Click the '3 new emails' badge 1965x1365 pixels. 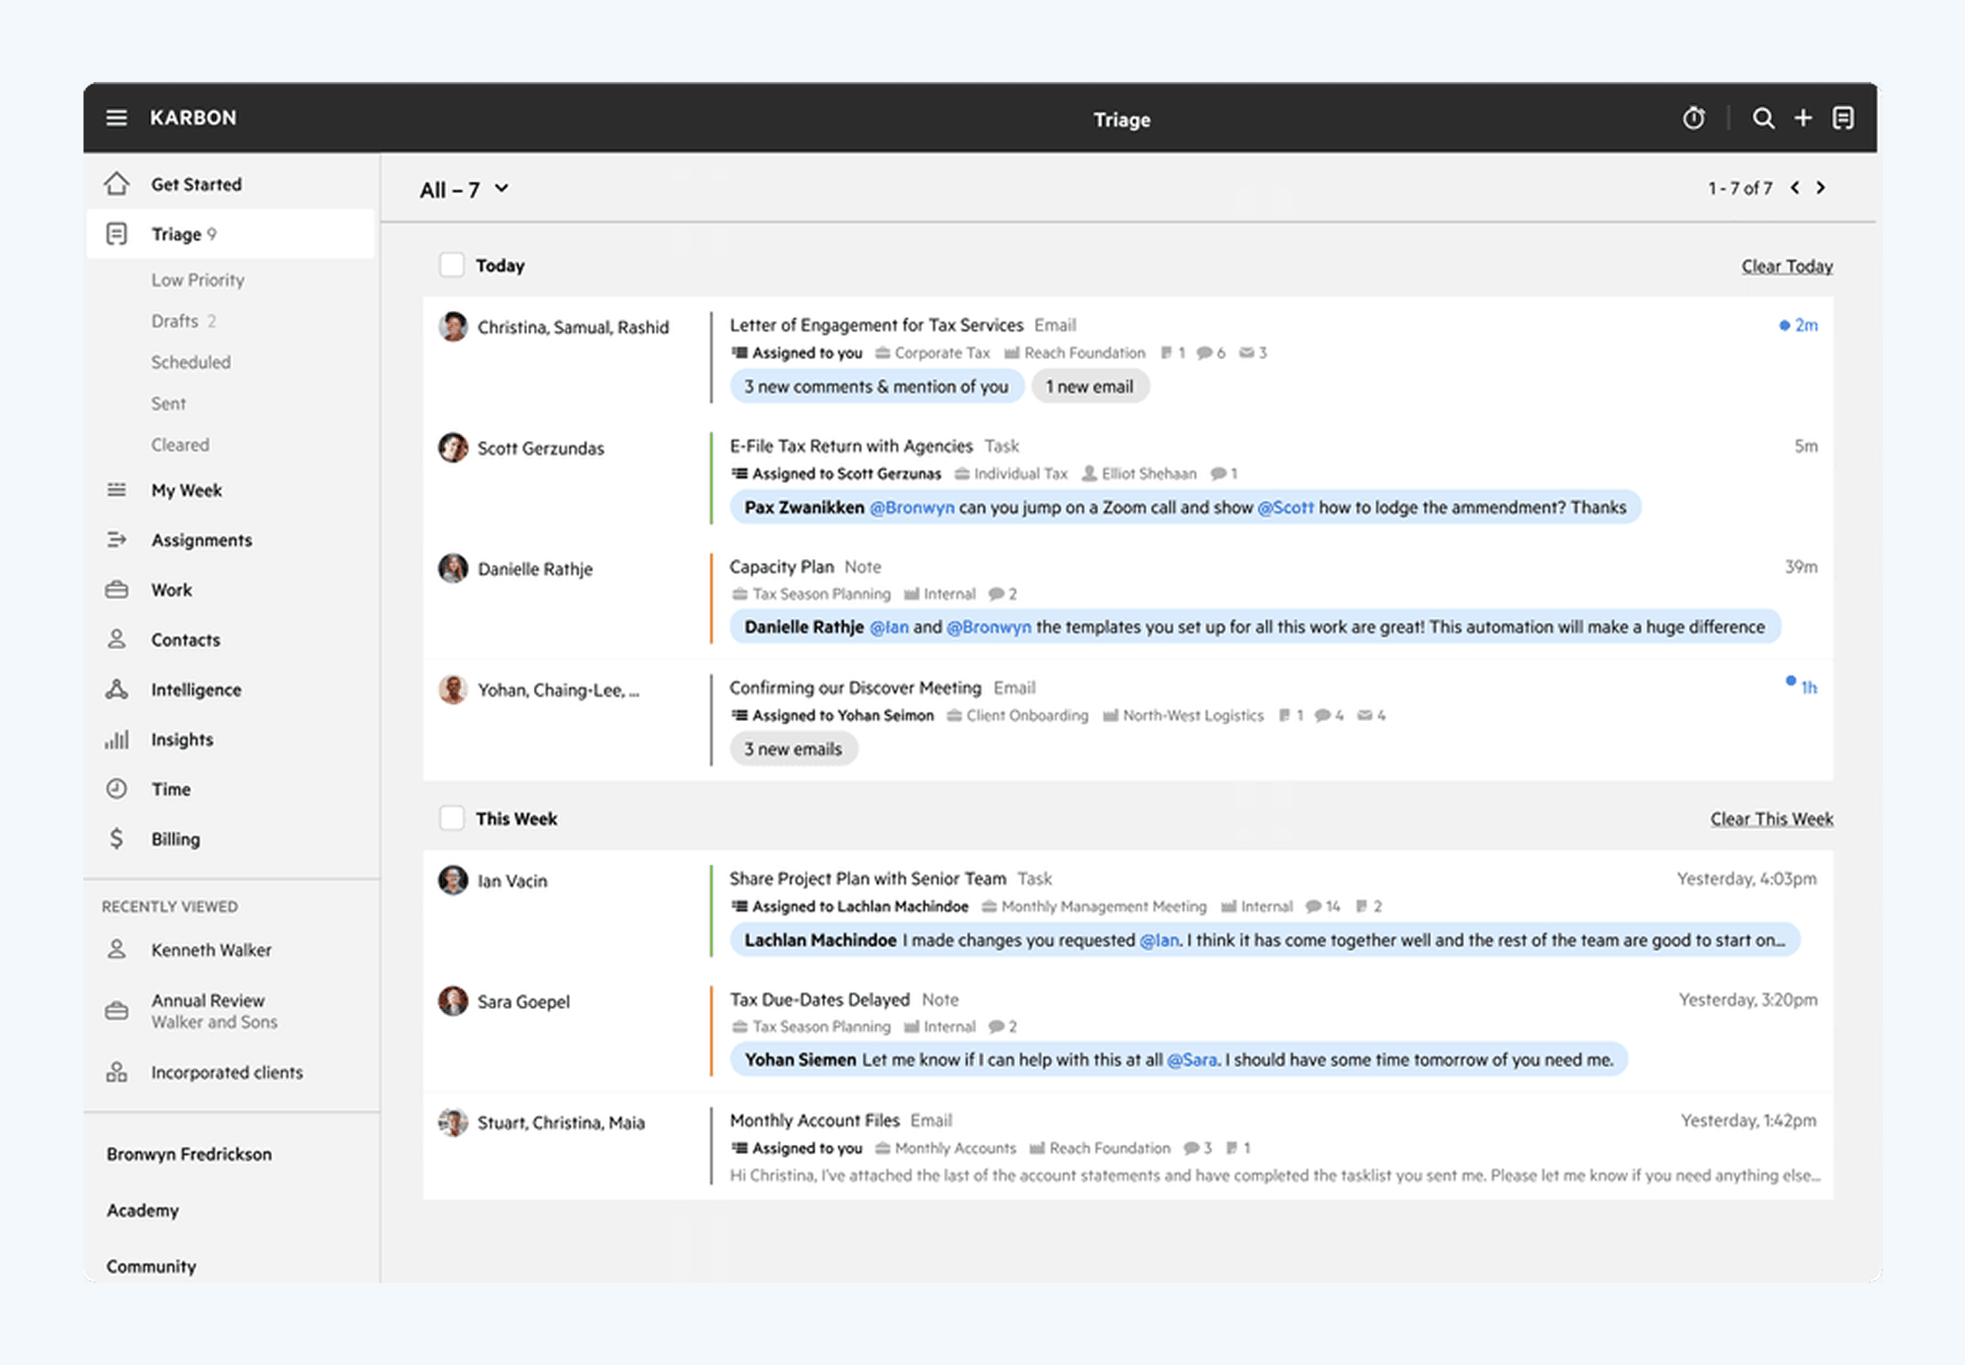pyautogui.click(x=793, y=750)
